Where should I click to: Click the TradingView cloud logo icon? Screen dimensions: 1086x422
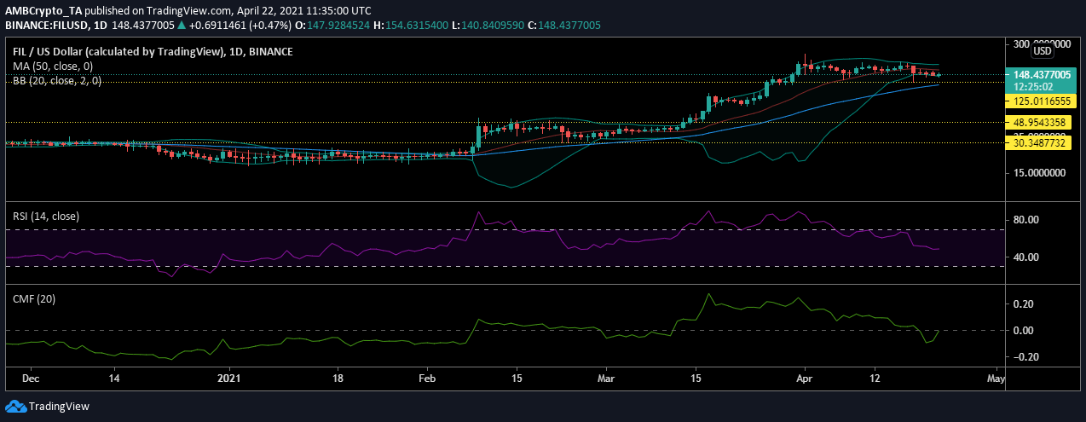(x=17, y=407)
